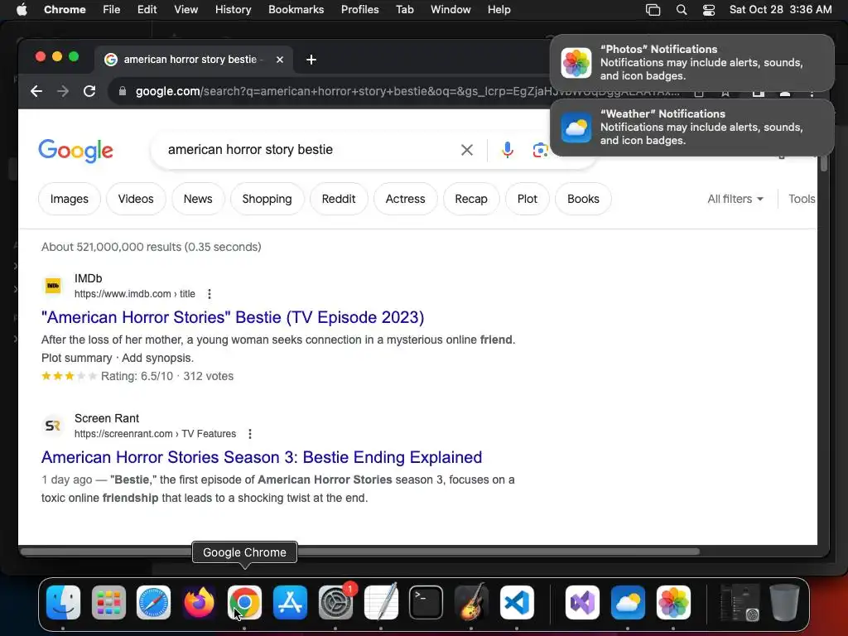The width and height of the screenshot is (848, 636).
Task: Open Finder from the dock
Action: pyautogui.click(x=63, y=602)
